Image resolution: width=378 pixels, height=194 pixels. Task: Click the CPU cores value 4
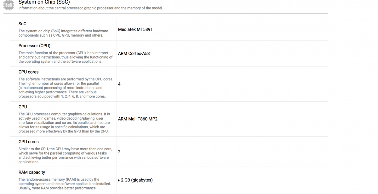(119, 84)
